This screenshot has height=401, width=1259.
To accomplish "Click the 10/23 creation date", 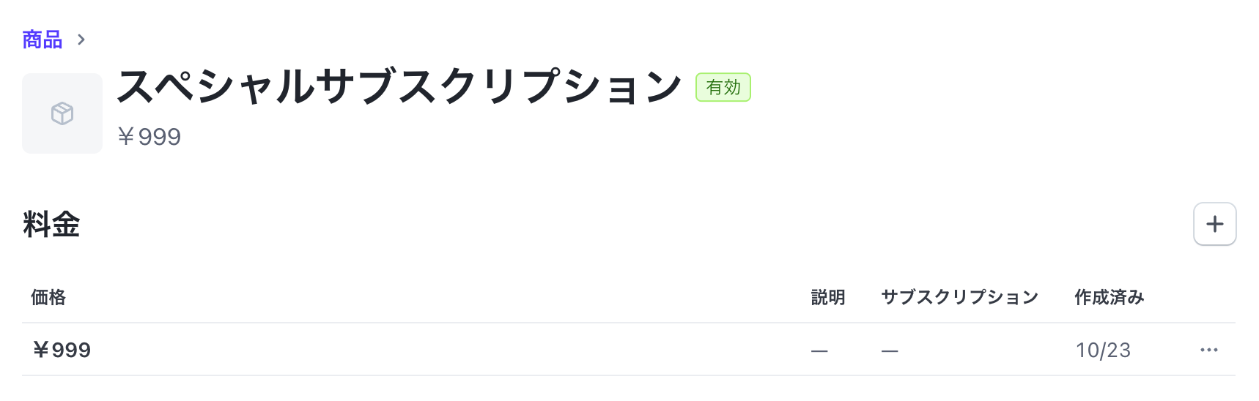I will [x=1103, y=350].
